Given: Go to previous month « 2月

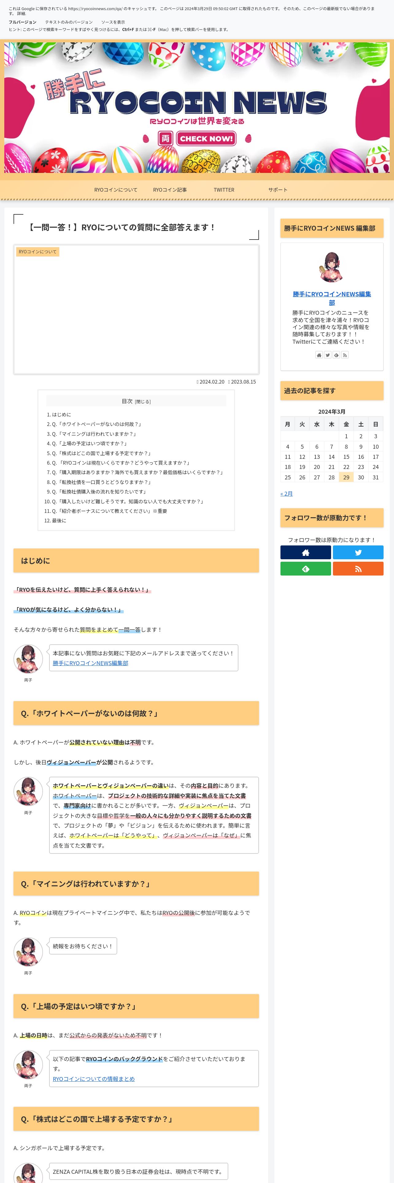Looking at the screenshot, I should (287, 494).
